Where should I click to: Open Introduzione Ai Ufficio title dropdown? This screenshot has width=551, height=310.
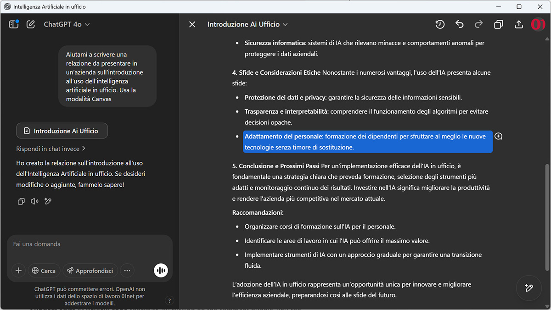(248, 24)
